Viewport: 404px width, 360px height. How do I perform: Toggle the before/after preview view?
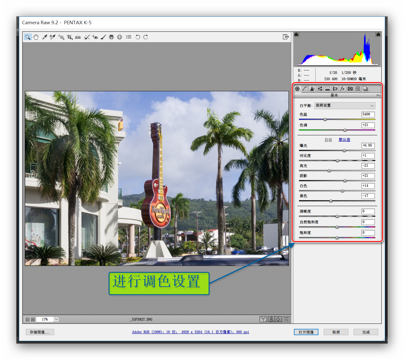coord(263,319)
